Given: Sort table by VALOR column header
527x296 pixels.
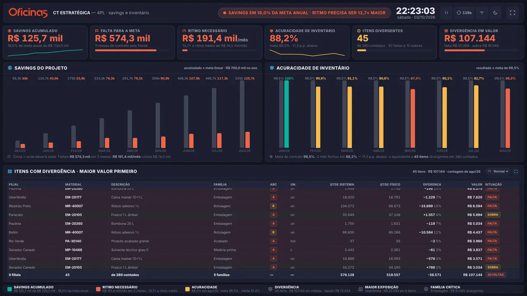Looking at the screenshot, I should coord(477,185).
